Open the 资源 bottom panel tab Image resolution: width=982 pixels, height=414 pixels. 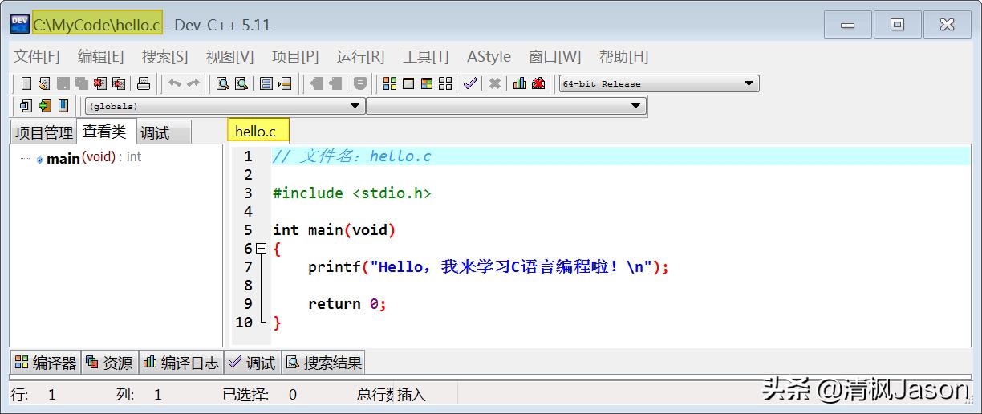pos(109,363)
